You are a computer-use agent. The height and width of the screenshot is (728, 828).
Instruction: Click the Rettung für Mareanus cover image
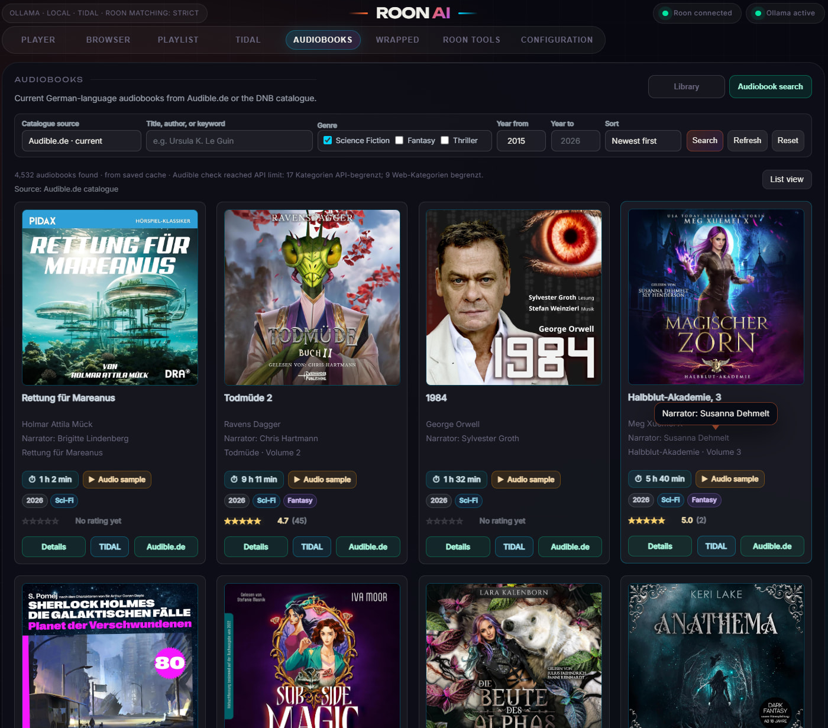(110, 297)
